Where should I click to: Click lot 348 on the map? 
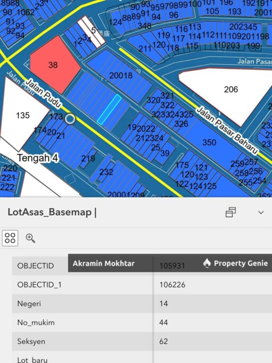point(144,26)
